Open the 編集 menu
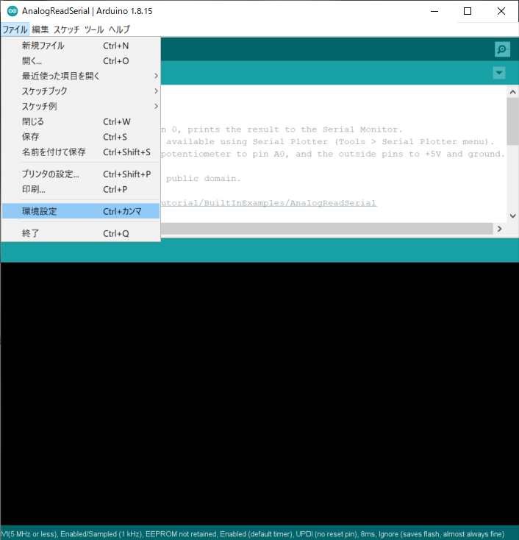The height and width of the screenshot is (540, 519). click(40, 29)
